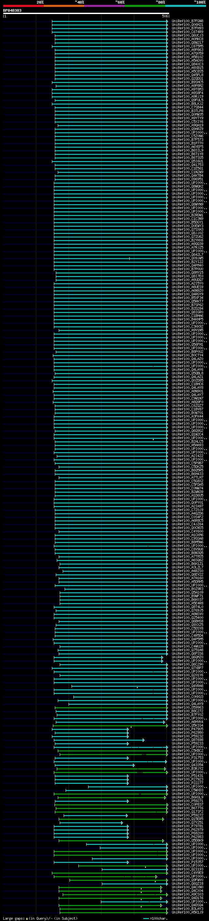Select hit label UniRef100_B3TLP8

tap(187, 111)
